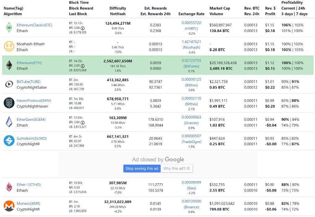Click info icon in Why this ad button
The height and width of the screenshot is (217, 315).
pos(188,168)
